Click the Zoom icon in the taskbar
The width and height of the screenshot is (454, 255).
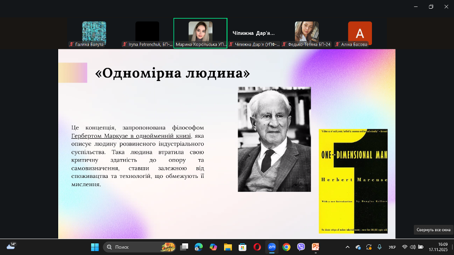click(272, 247)
